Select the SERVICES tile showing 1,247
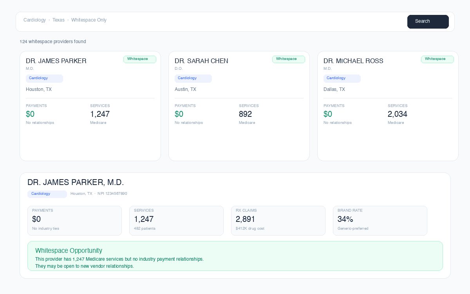Image resolution: width=470 pixels, height=294 pixels. (x=176, y=220)
